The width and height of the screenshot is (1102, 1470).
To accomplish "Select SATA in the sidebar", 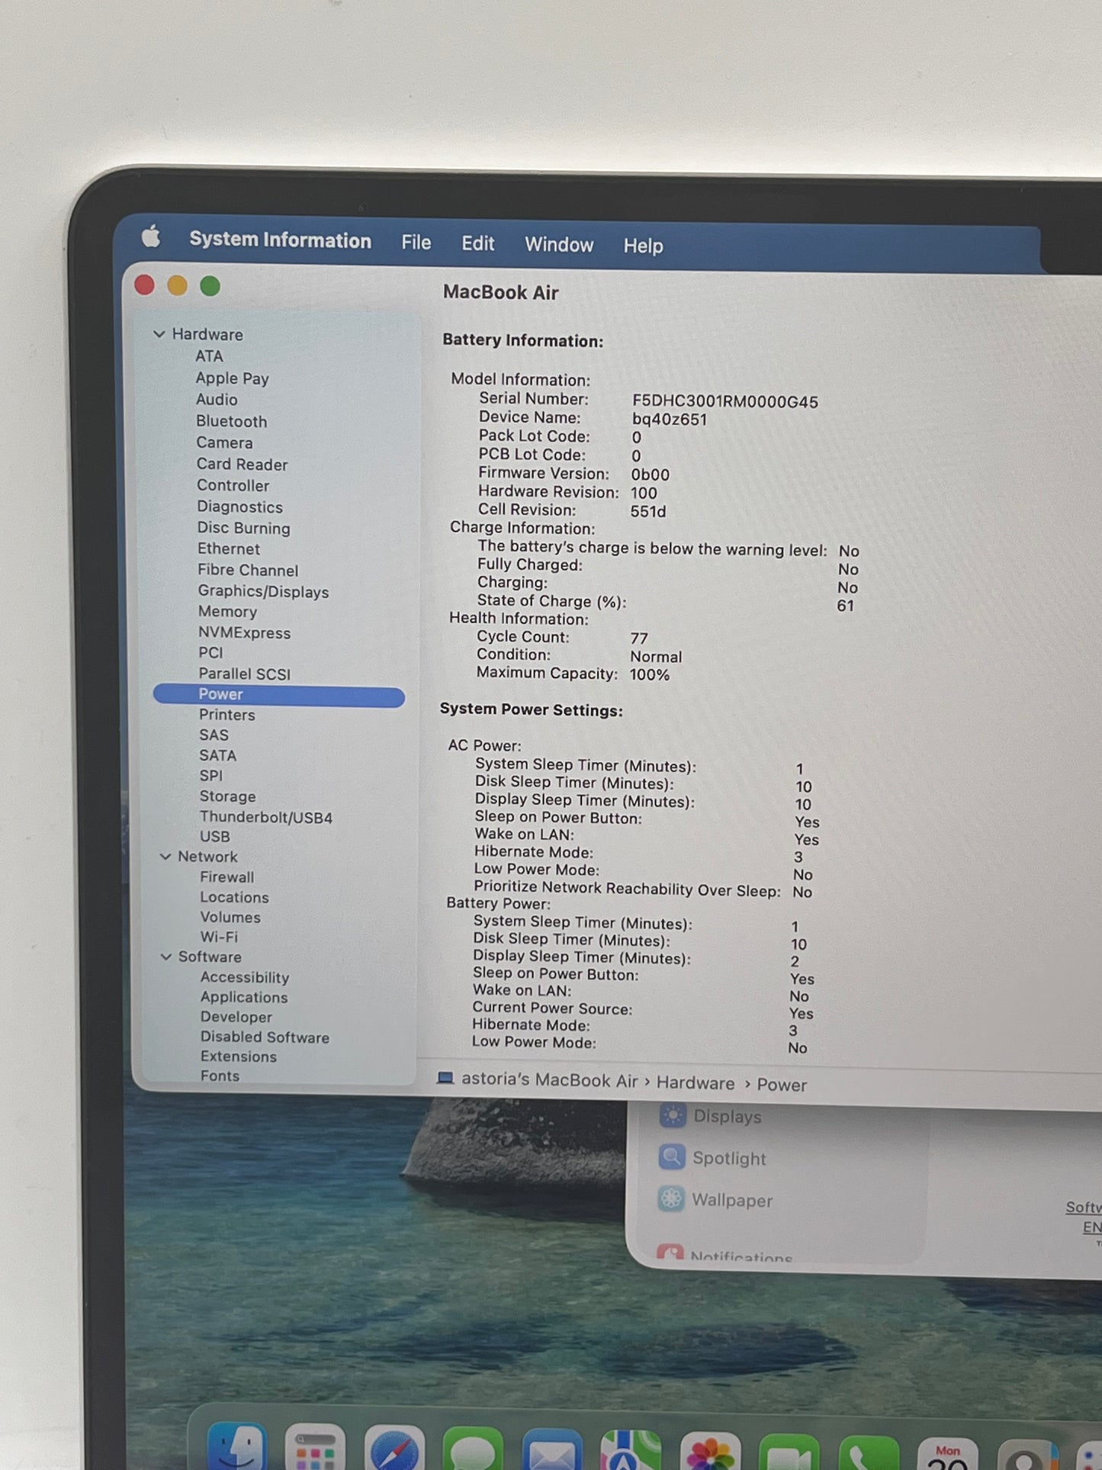I will (217, 755).
